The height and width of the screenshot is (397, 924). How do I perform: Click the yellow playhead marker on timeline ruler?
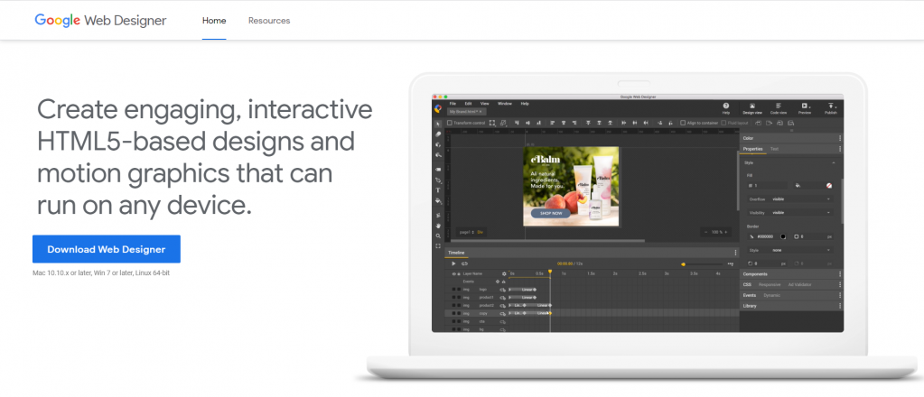click(x=550, y=272)
